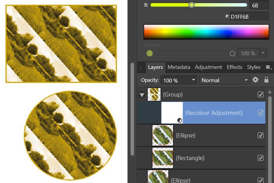This screenshot has height=183, width=274.
Task: Switch to the Effects tab
Action: click(x=235, y=67)
